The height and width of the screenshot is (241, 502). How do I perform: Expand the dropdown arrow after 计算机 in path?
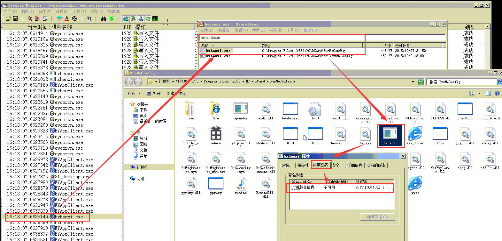tap(173, 82)
